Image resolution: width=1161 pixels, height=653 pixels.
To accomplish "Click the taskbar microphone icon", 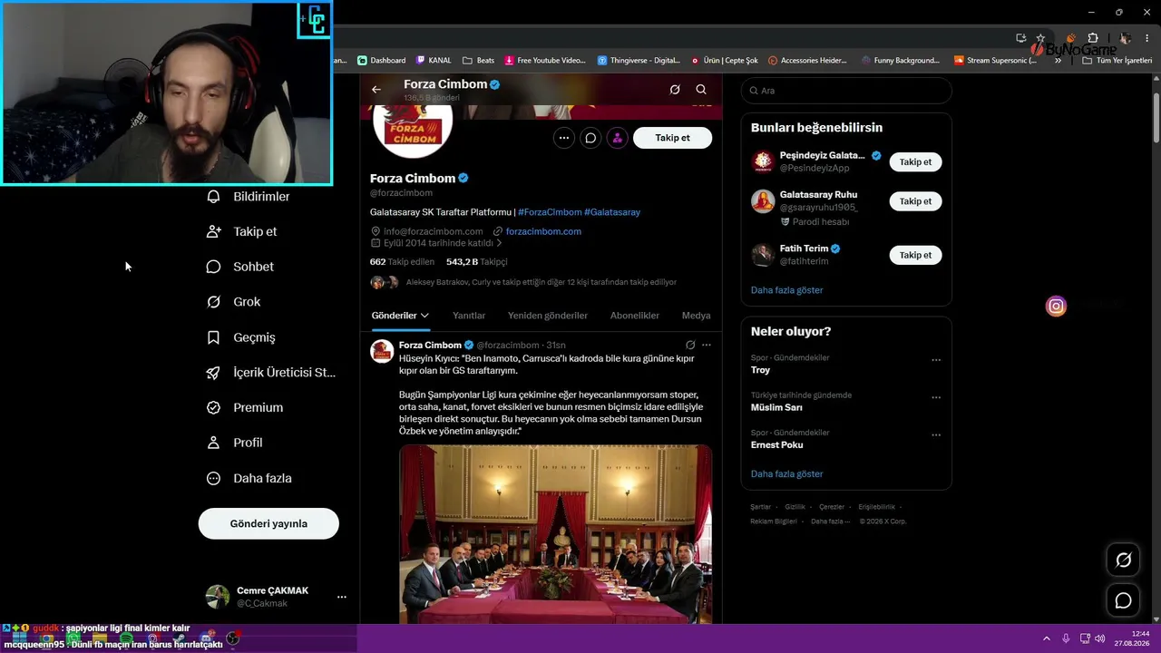I will click(x=1066, y=638).
